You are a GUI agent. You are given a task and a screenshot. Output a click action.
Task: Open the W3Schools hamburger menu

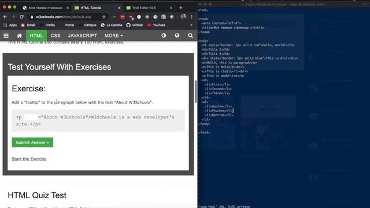pos(6,36)
